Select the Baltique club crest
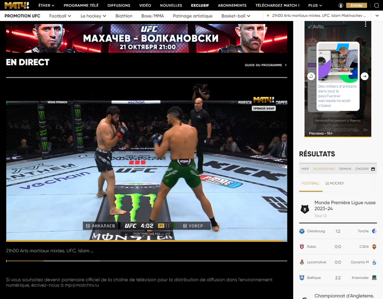The height and width of the screenshot is (299, 383). tap(302, 278)
